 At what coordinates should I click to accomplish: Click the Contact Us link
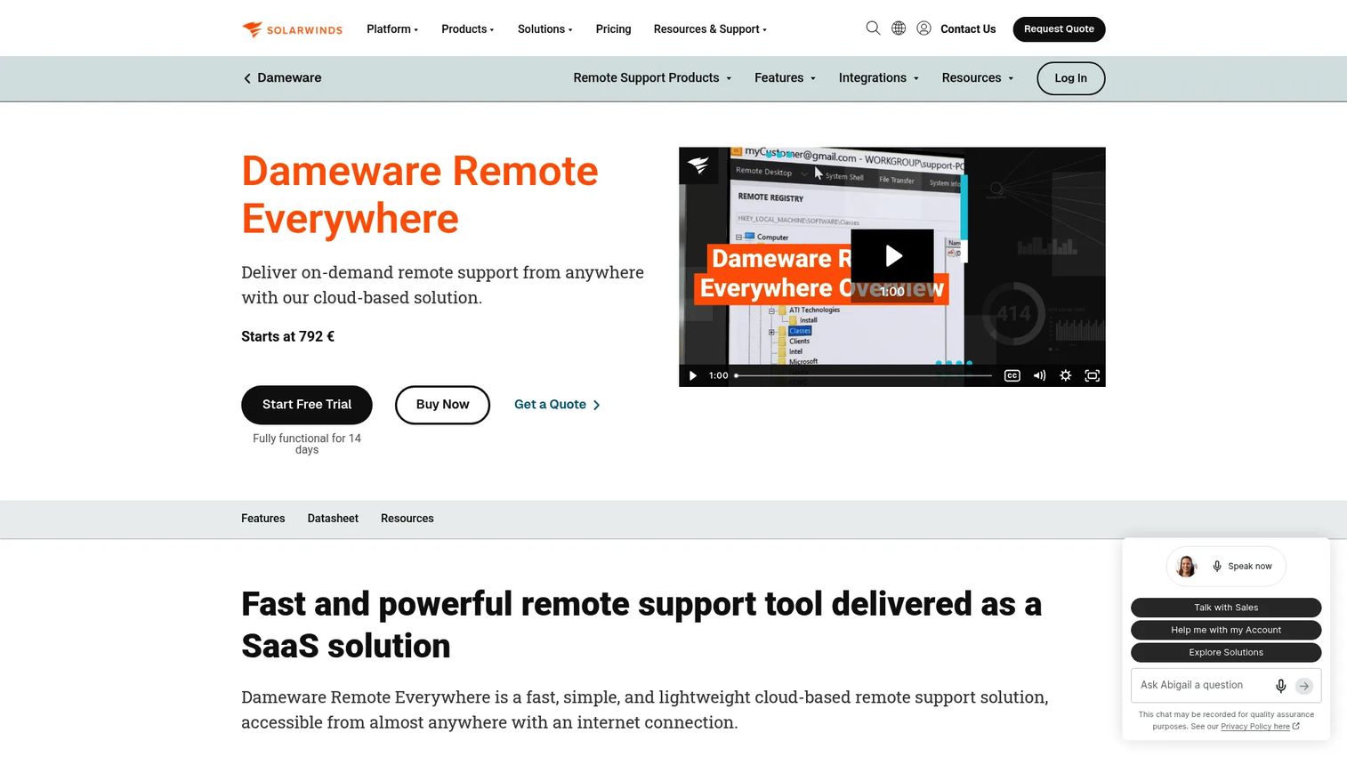coord(968,29)
